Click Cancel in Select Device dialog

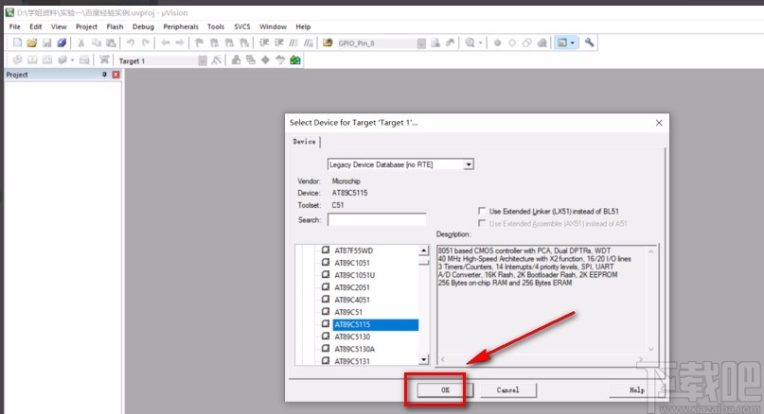[x=508, y=390]
